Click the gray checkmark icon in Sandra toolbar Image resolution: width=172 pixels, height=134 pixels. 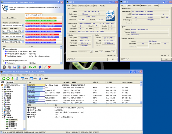pyautogui.click(x=45, y=67)
